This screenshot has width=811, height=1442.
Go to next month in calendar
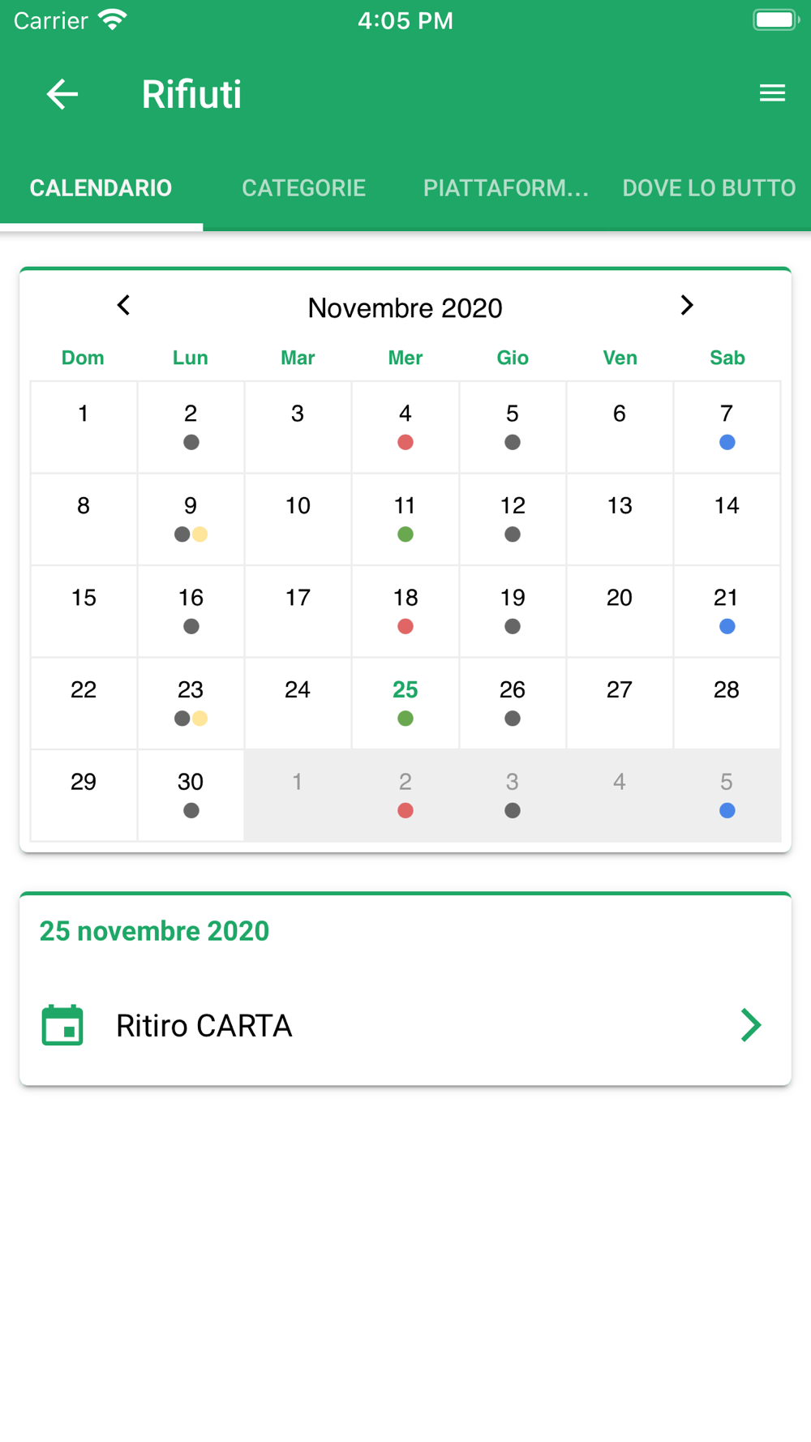(x=687, y=306)
